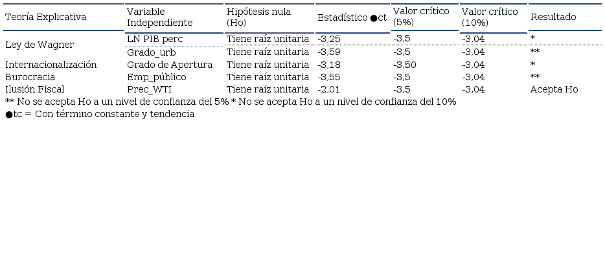Viewport: 605px width, 262px height.
Task: Click the "Estadístico ●ct" column header
Action: point(352,17)
